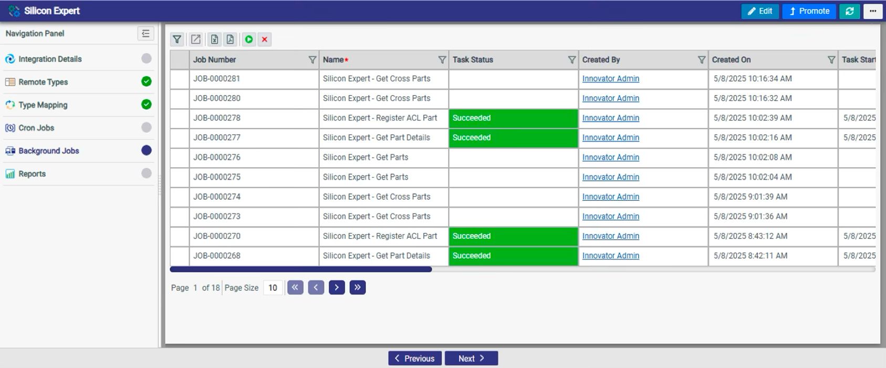
Task: Refresh the page using the teal refresh icon
Action: click(x=850, y=11)
